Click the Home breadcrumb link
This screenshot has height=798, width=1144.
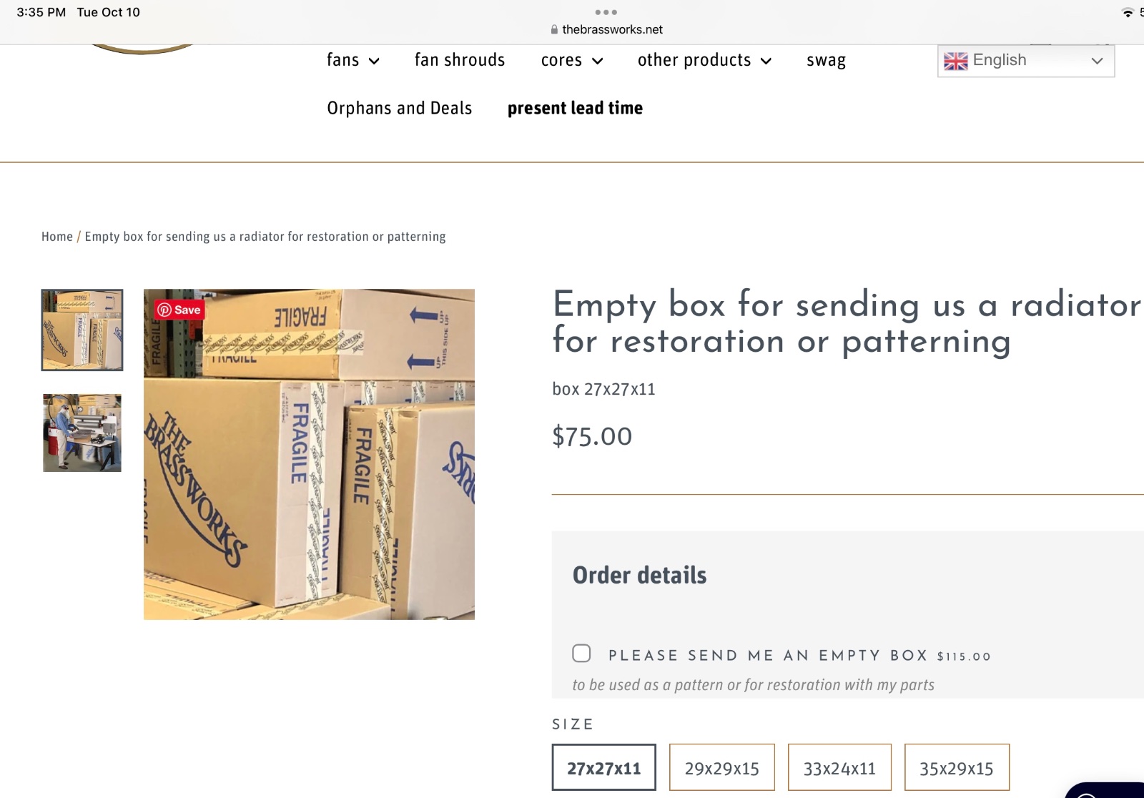click(x=57, y=237)
